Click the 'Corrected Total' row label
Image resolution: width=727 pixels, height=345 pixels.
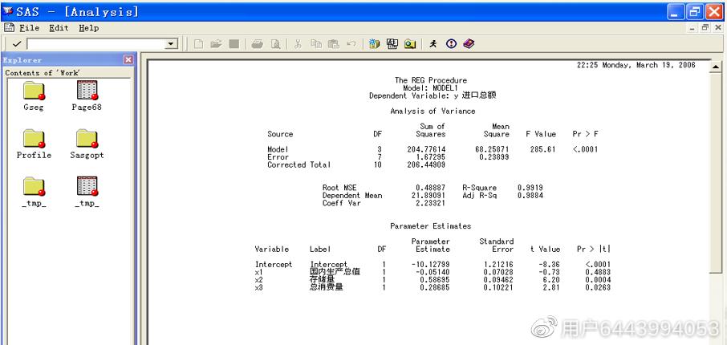(299, 164)
